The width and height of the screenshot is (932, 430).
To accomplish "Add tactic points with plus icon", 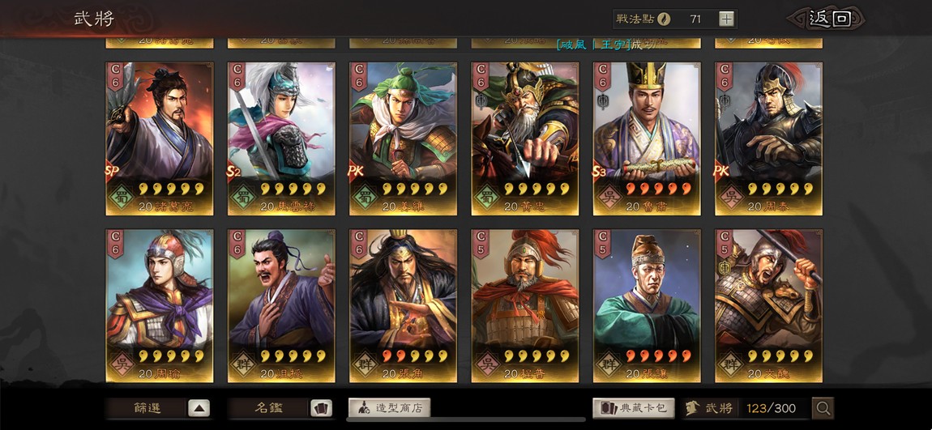I will click(x=726, y=19).
